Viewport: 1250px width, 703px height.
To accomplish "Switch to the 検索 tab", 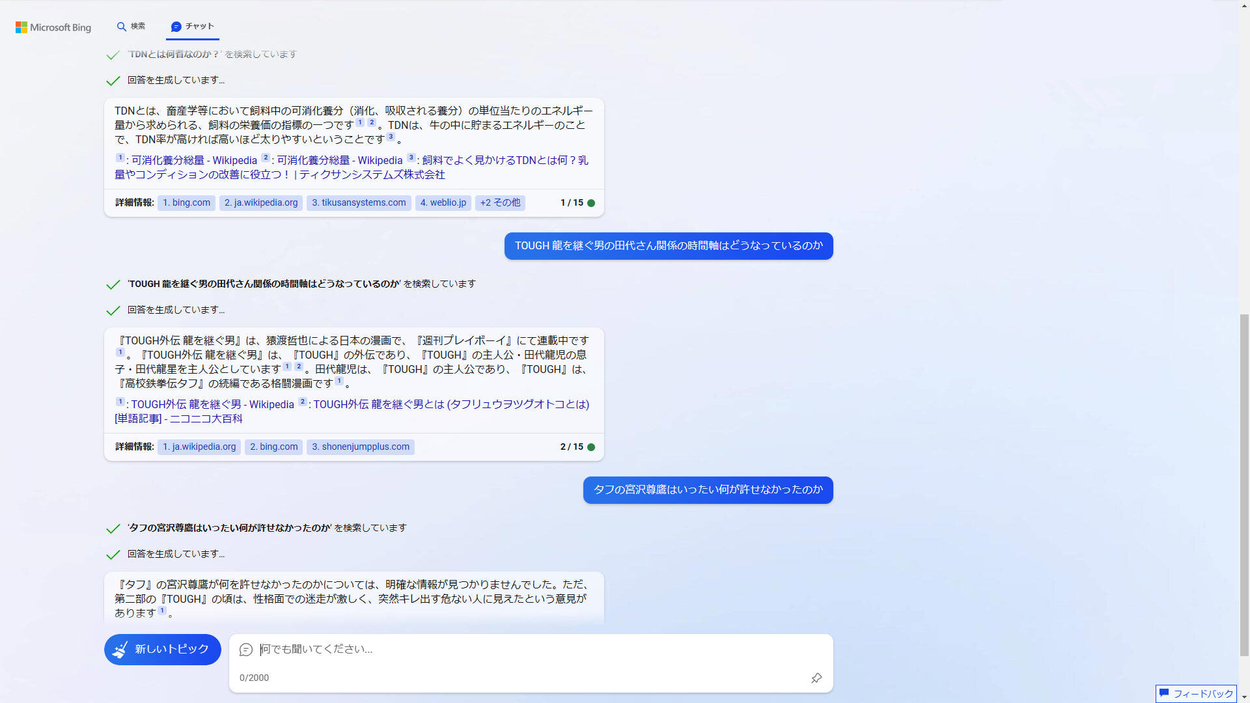I will click(131, 27).
